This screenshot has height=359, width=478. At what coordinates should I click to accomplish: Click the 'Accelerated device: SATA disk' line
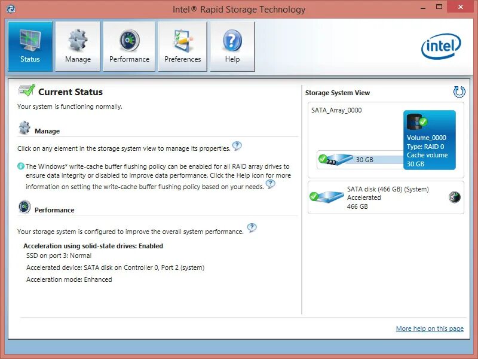coord(115,267)
